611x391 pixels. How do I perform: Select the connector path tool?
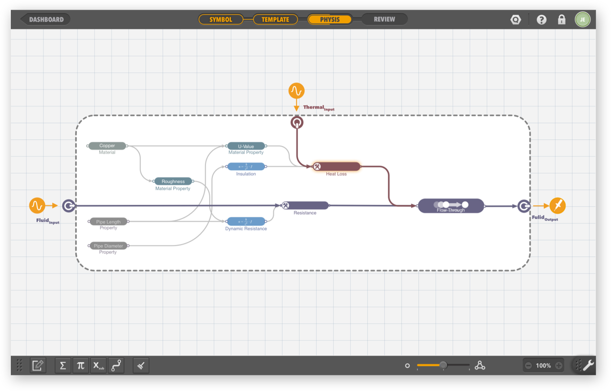[x=116, y=366]
